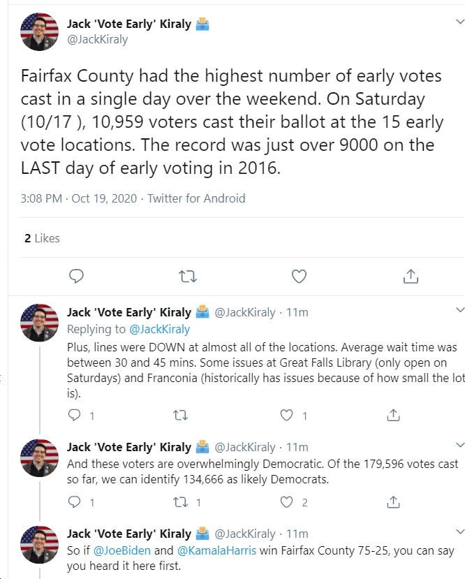
Task: Retweet the main Fairfax County tweet
Action: 188,276
